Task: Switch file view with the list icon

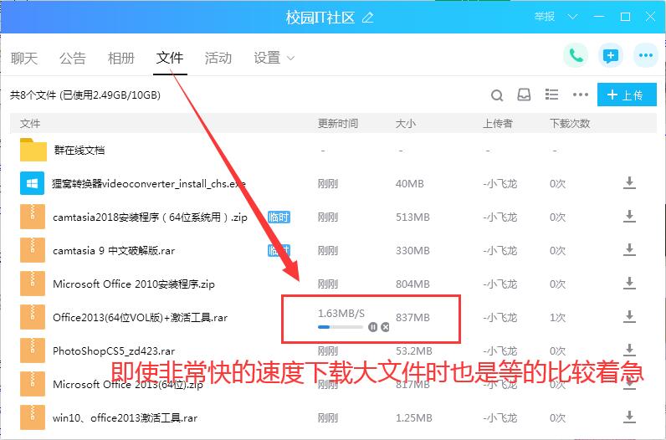Action: click(x=551, y=95)
